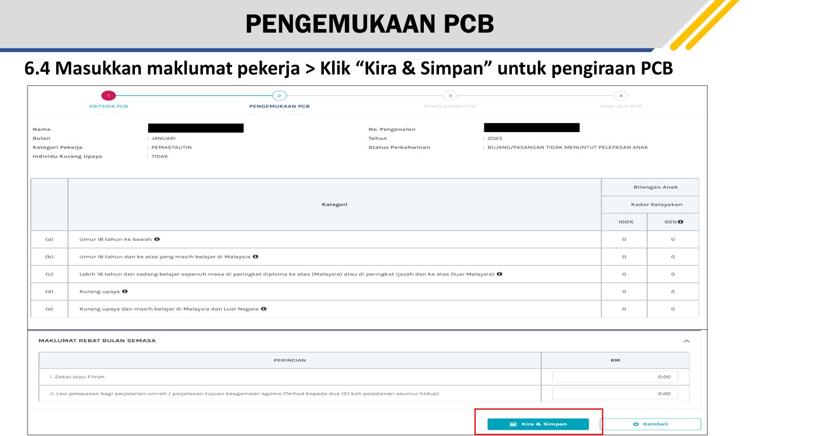Click the 100% count cell for row (b)
The width and height of the screenshot is (815, 436).
(x=624, y=257)
